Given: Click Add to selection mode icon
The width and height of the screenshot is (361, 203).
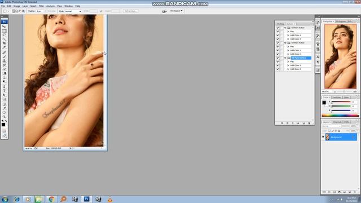Looking at the screenshot, I should [x=17, y=11].
